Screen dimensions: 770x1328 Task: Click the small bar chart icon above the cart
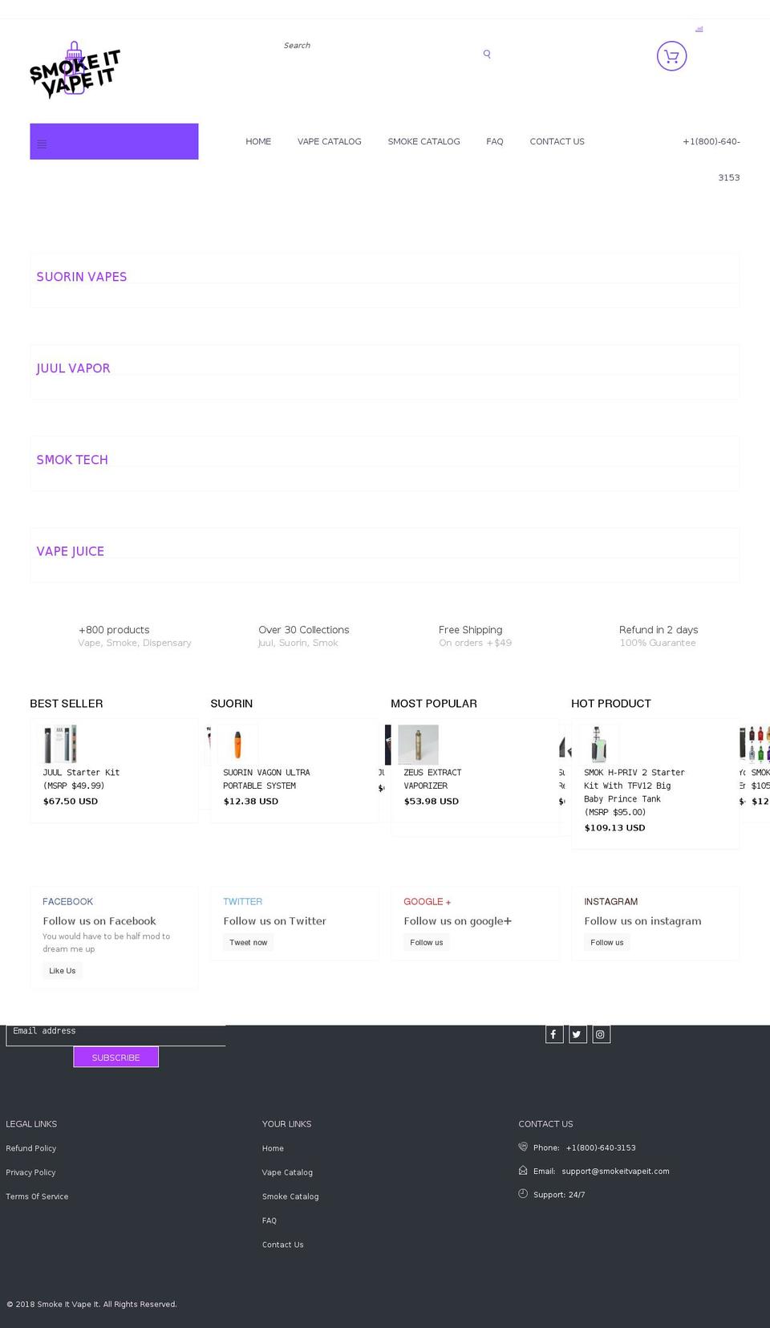coord(699,29)
